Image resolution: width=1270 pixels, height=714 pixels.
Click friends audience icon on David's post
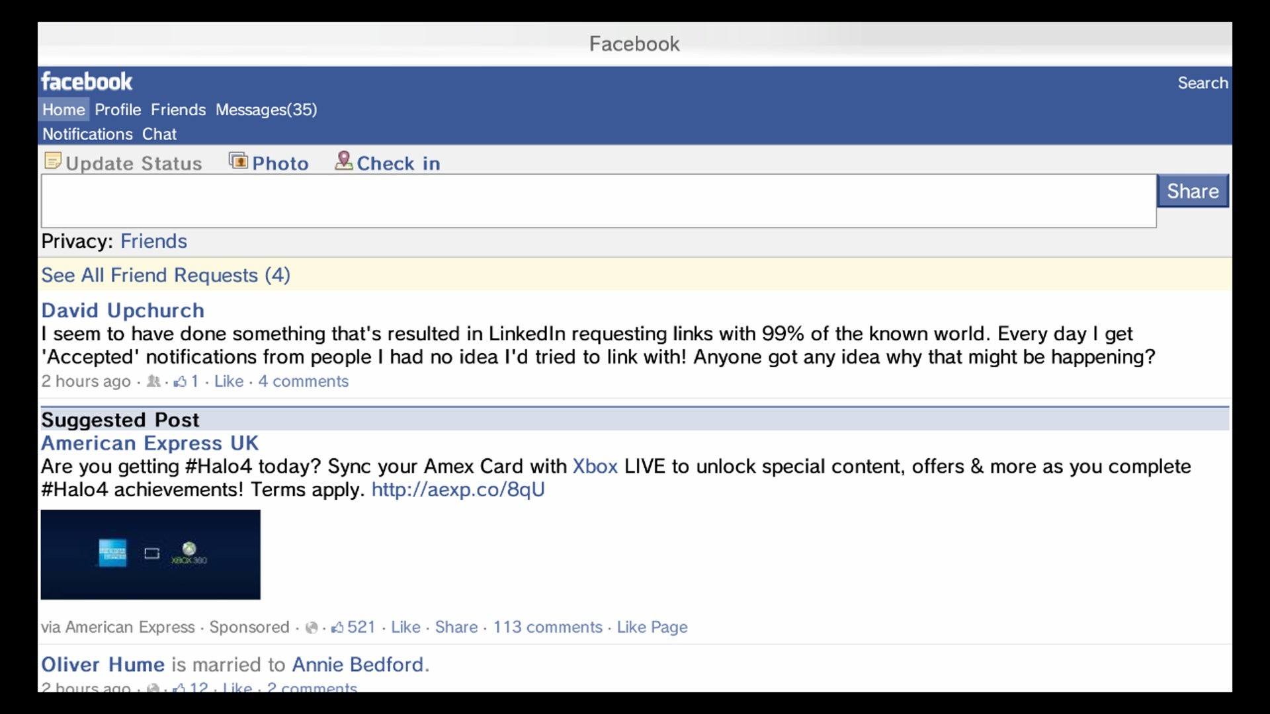coord(153,381)
